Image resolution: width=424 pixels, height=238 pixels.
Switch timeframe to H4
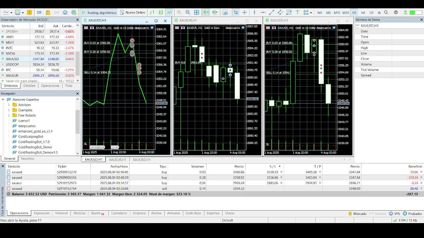[x=363, y=13]
